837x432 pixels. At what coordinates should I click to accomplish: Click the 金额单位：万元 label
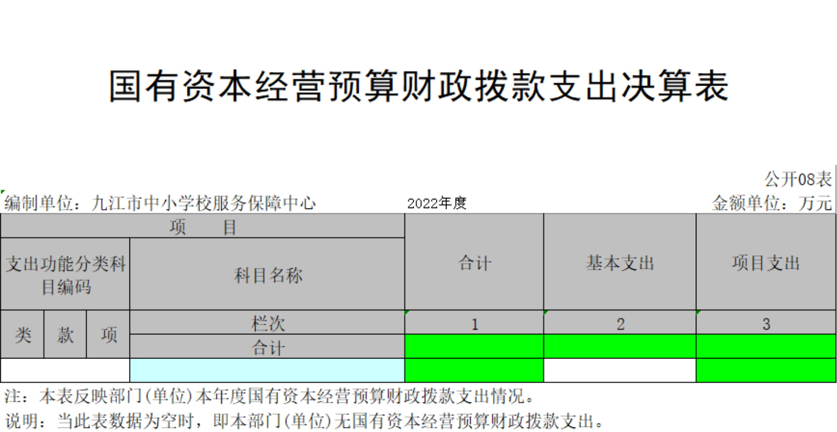coord(771,203)
